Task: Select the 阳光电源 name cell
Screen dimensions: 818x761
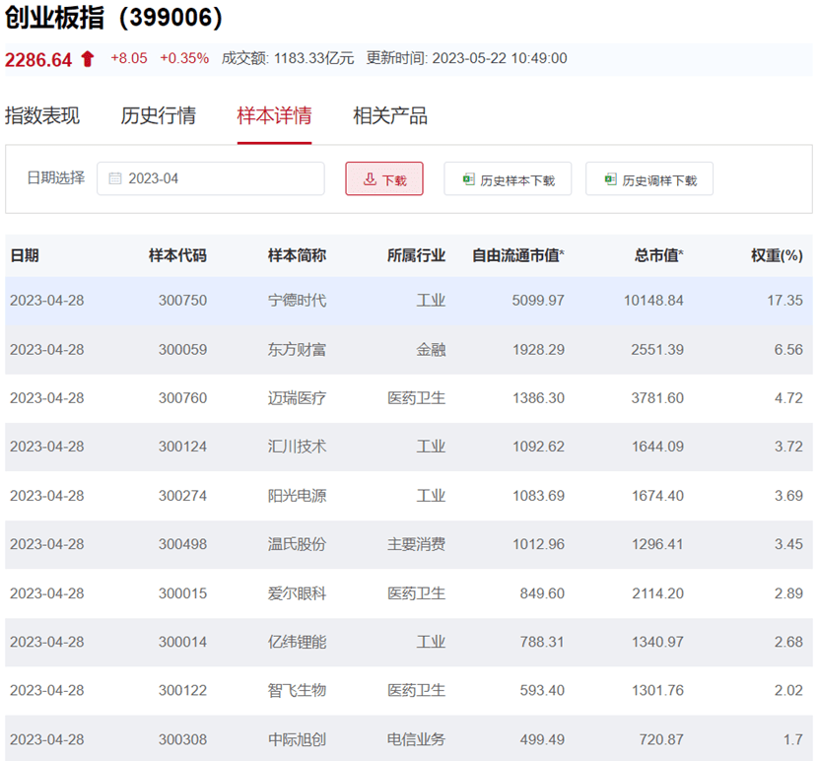Action: 297,495
